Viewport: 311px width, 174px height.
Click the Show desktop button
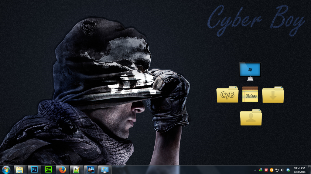pos(309,170)
